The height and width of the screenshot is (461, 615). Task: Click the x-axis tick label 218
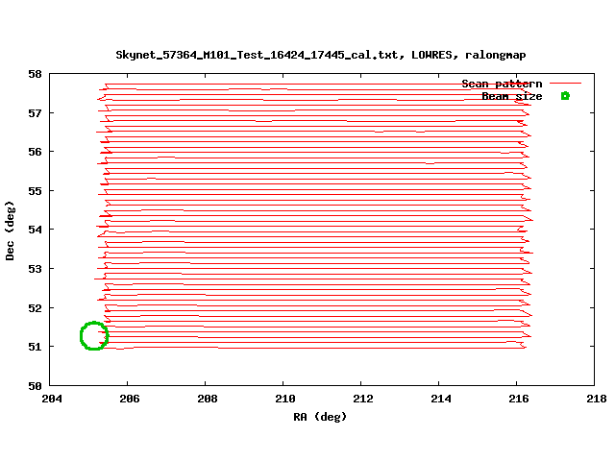tap(597, 399)
